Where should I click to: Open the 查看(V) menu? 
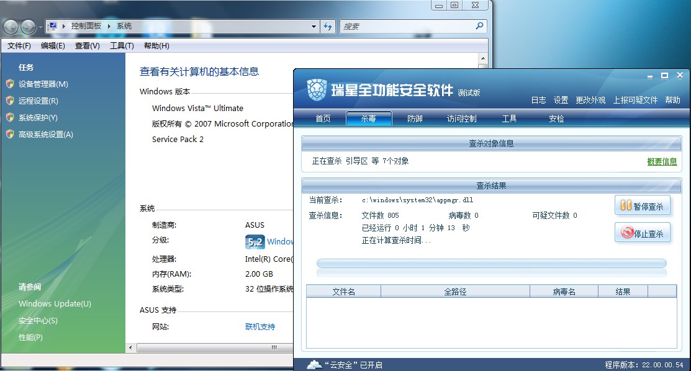(88, 46)
